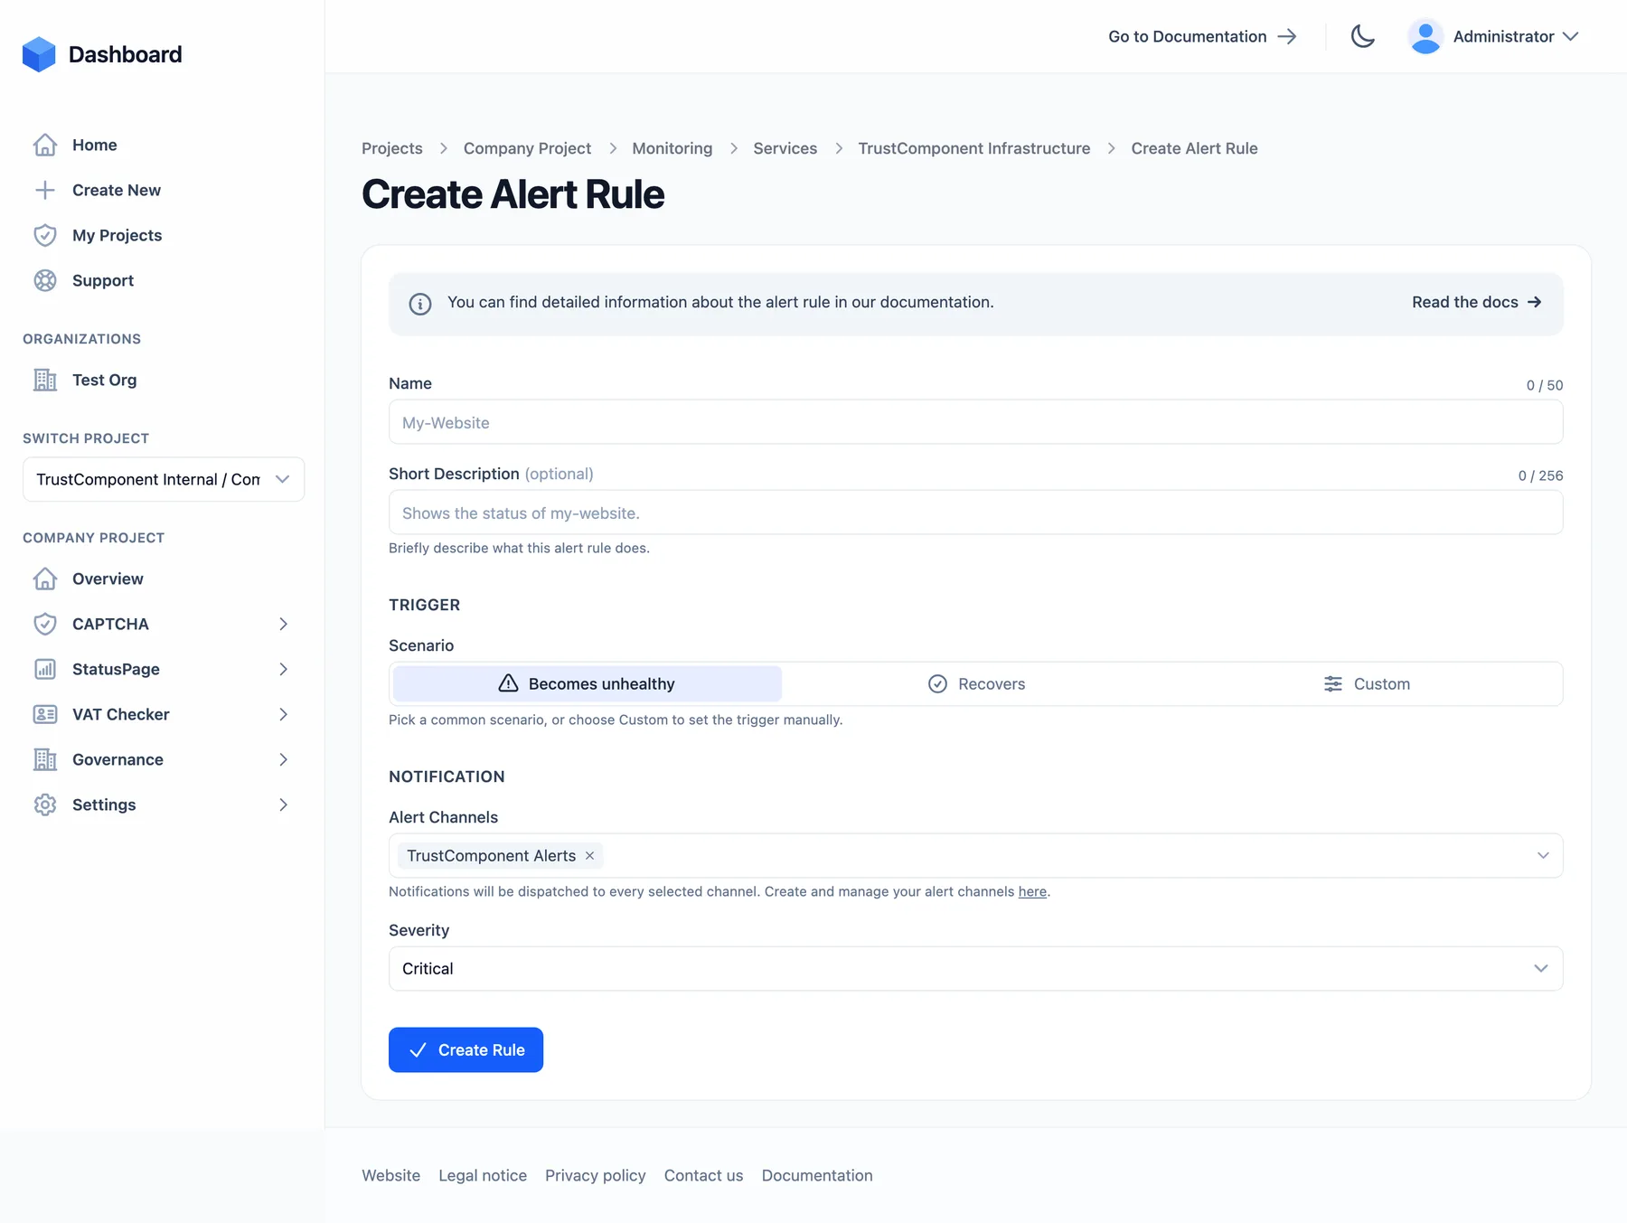Click the warning triangle icon in Becomes unhealthy
This screenshot has width=1627, height=1223.
[x=508, y=683]
